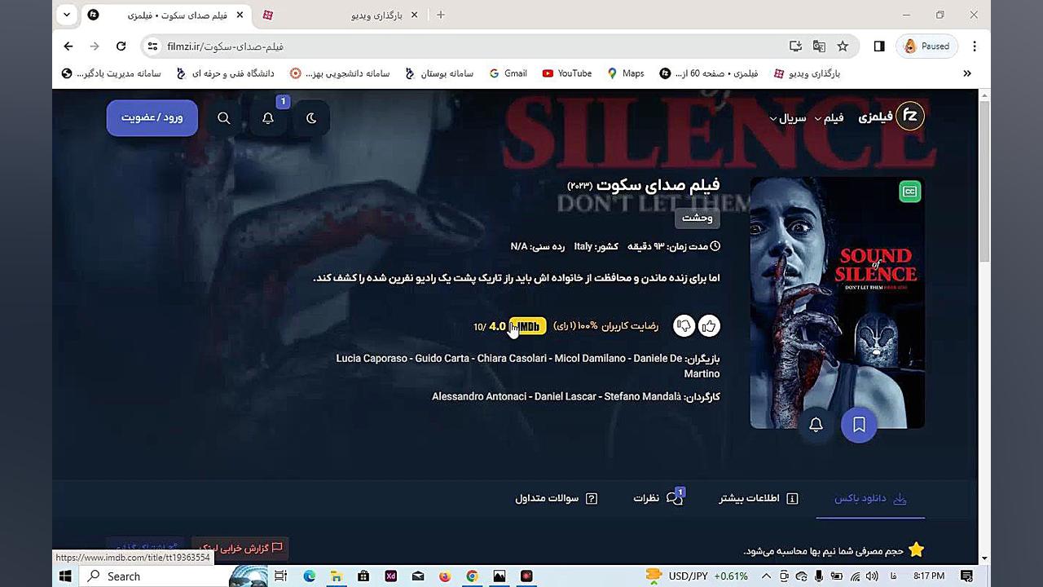Dislike the movie with thumbs down
The height and width of the screenshot is (587, 1043).
pos(684,325)
